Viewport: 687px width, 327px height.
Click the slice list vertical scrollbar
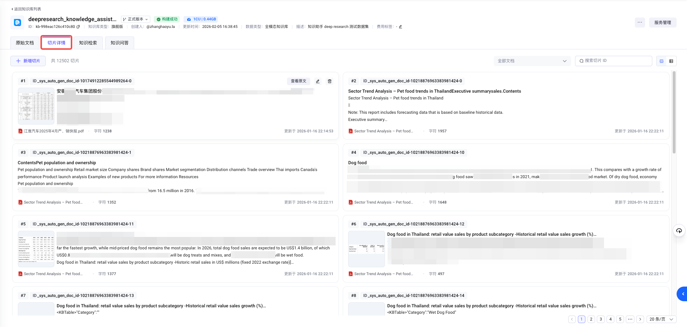[674, 112]
